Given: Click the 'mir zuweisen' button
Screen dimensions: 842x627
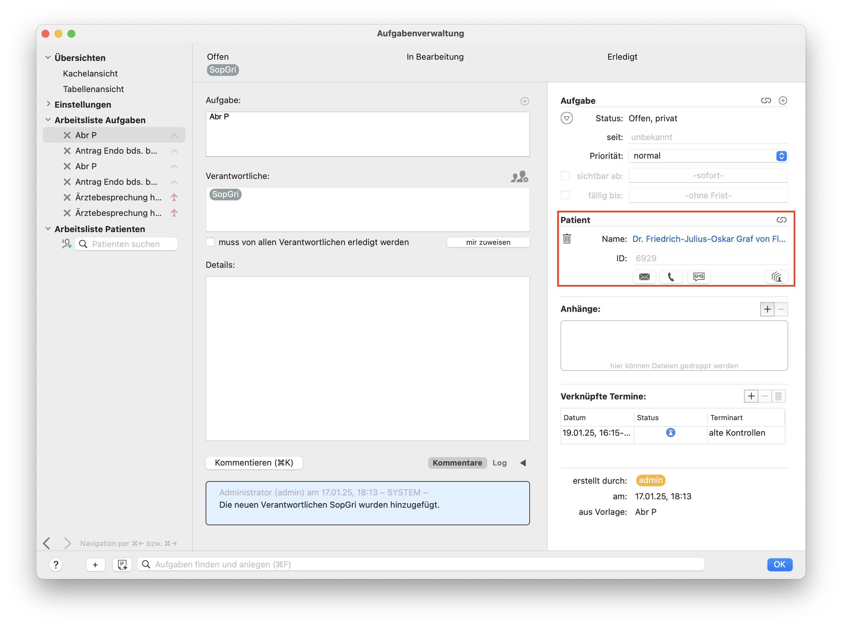Looking at the screenshot, I should click(488, 242).
